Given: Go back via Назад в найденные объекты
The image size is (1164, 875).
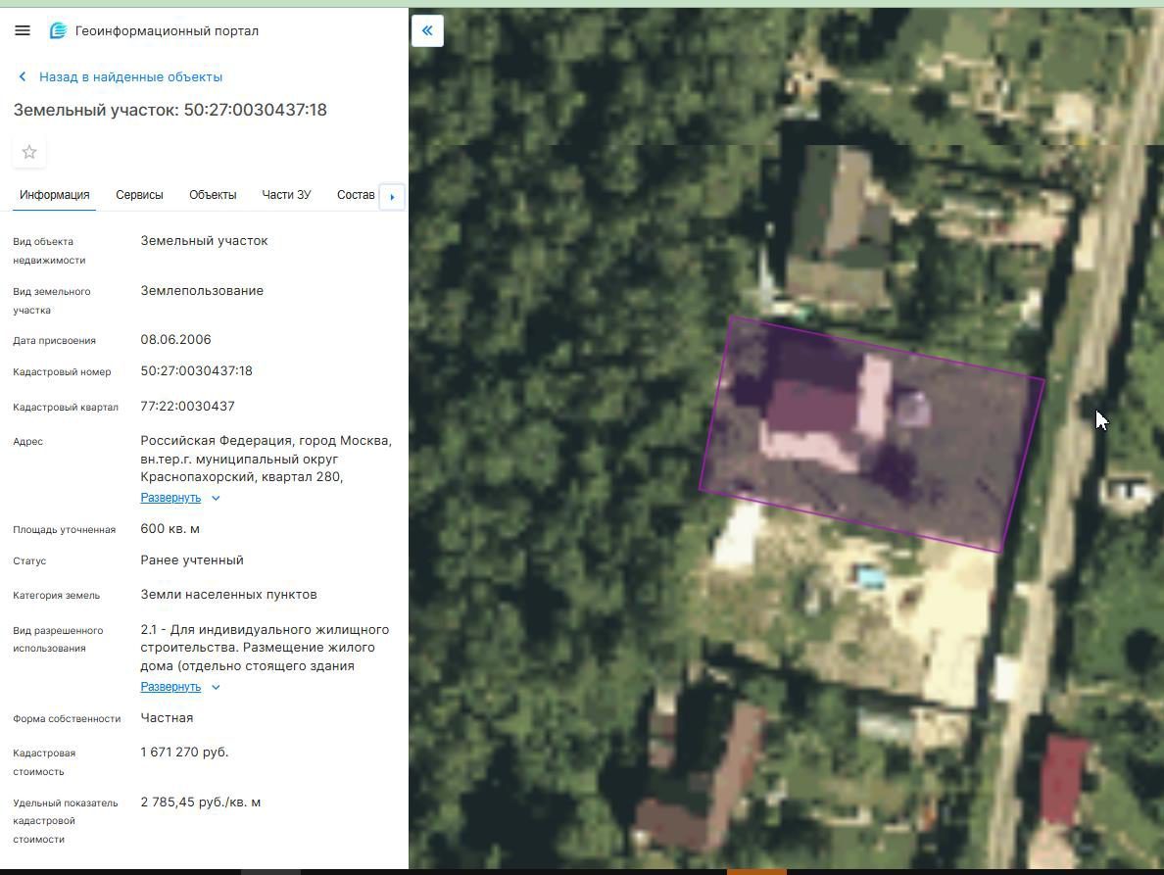Looking at the screenshot, I should tap(130, 77).
